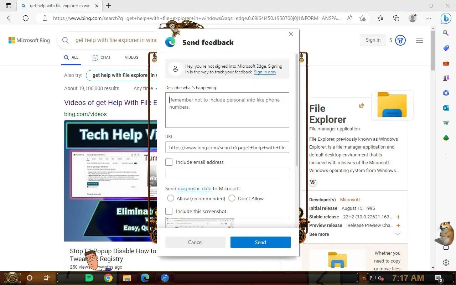
Task: Click the Send button
Action: [x=260, y=242]
